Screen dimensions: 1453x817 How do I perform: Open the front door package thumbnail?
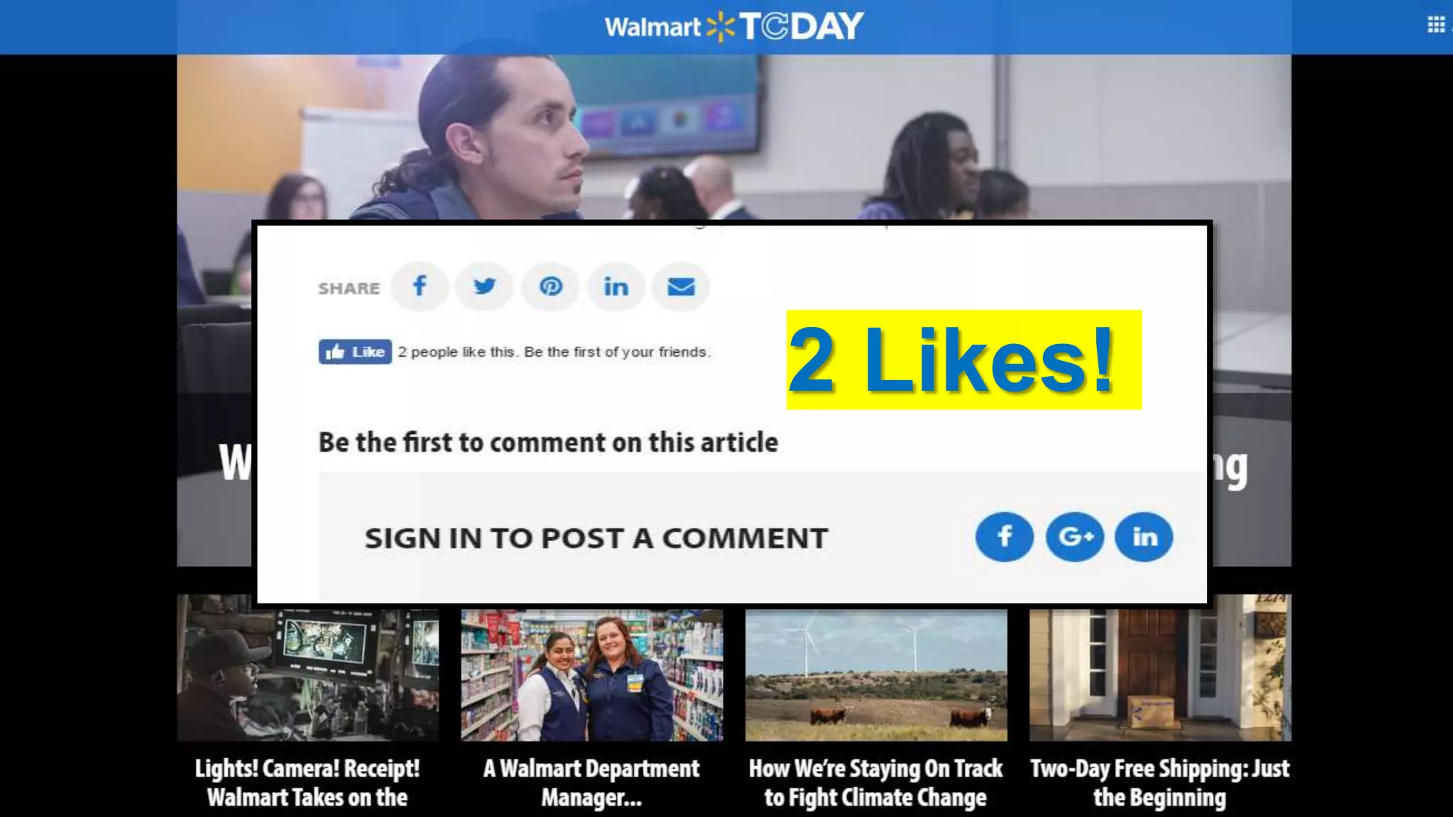click(x=1160, y=668)
